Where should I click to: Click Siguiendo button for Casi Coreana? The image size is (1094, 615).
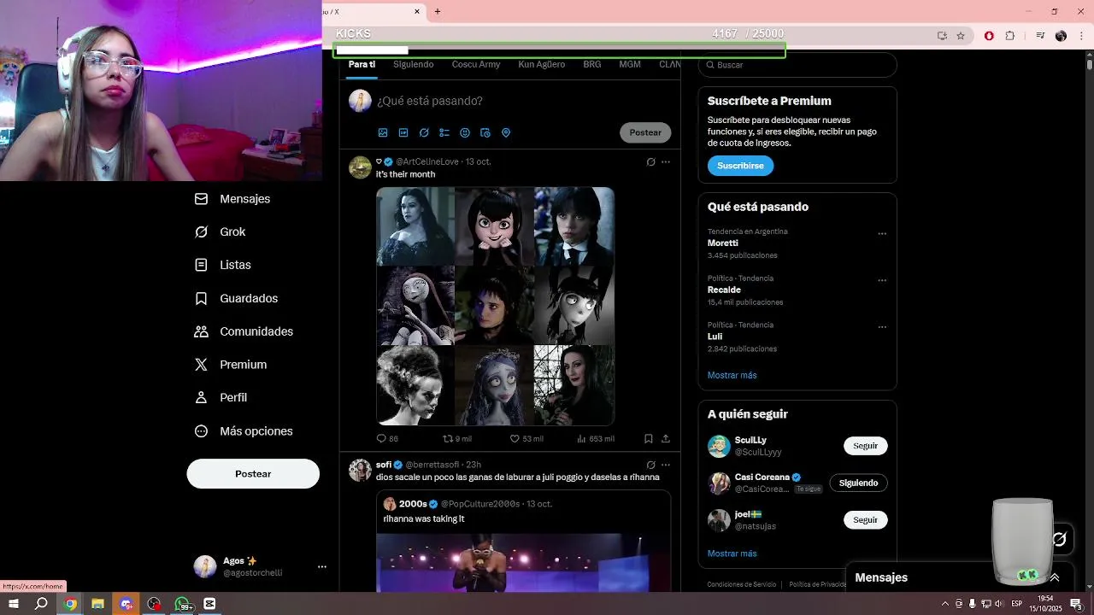(x=858, y=483)
